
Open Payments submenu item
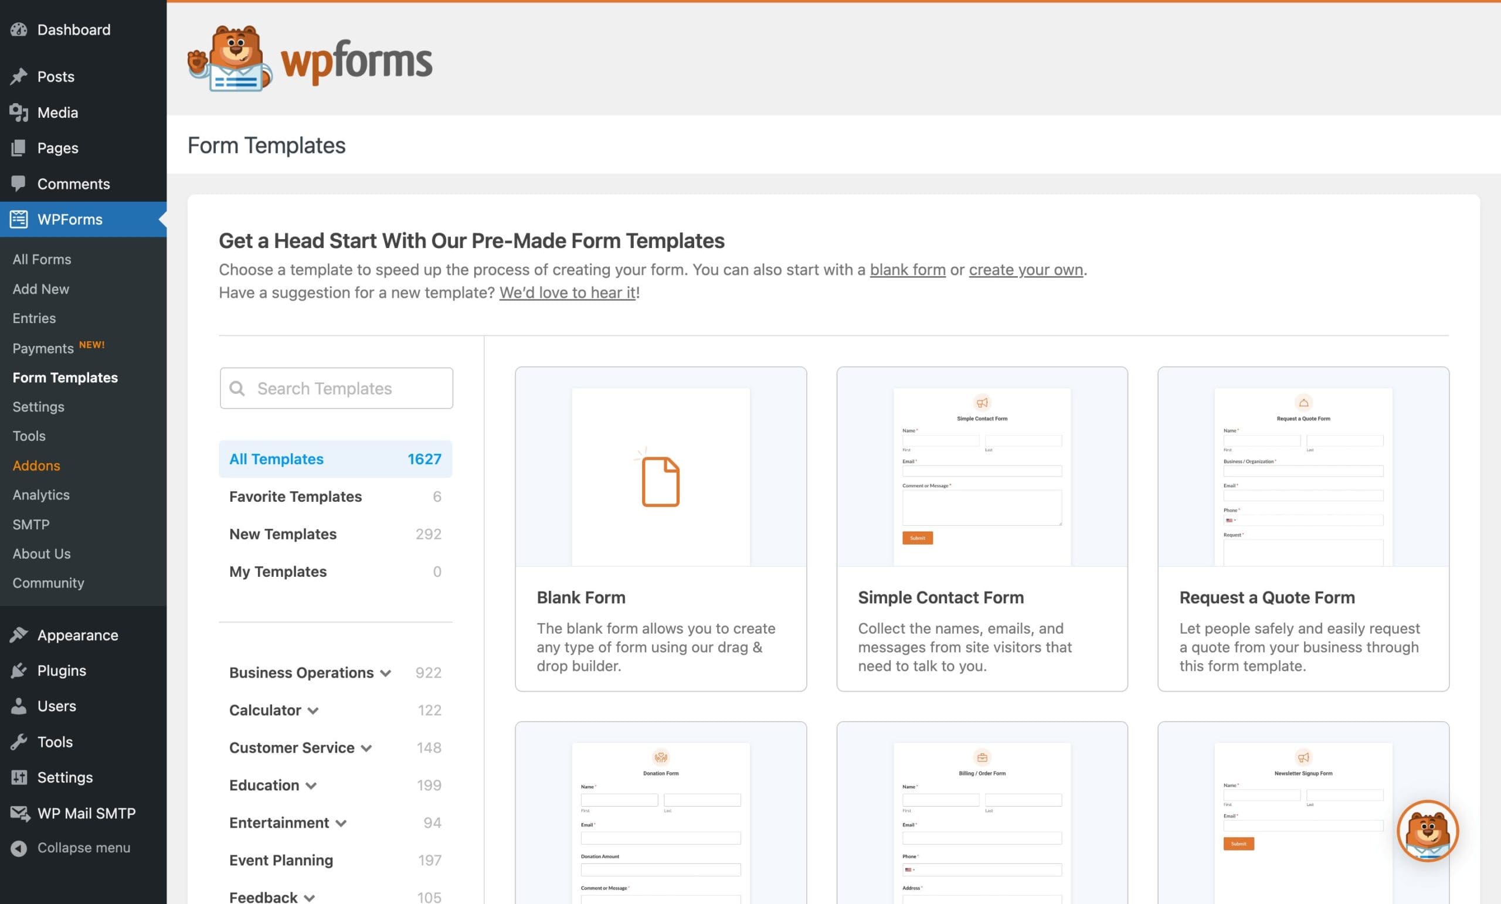click(x=43, y=348)
